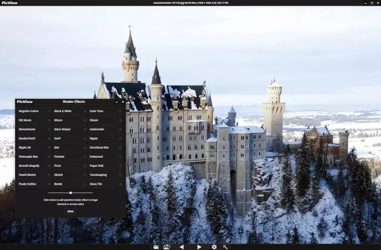Go to previous image arrow
The width and height of the screenshot is (381, 250).
[181, 247]
